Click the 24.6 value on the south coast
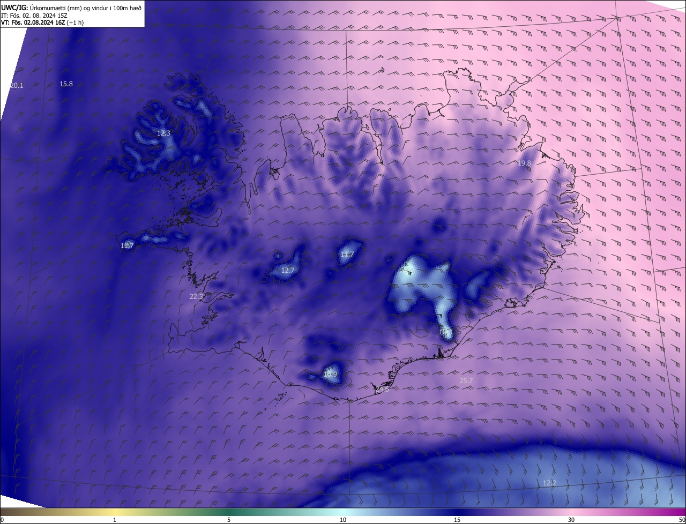The image size is (686, 524). [x=382, y=390]
